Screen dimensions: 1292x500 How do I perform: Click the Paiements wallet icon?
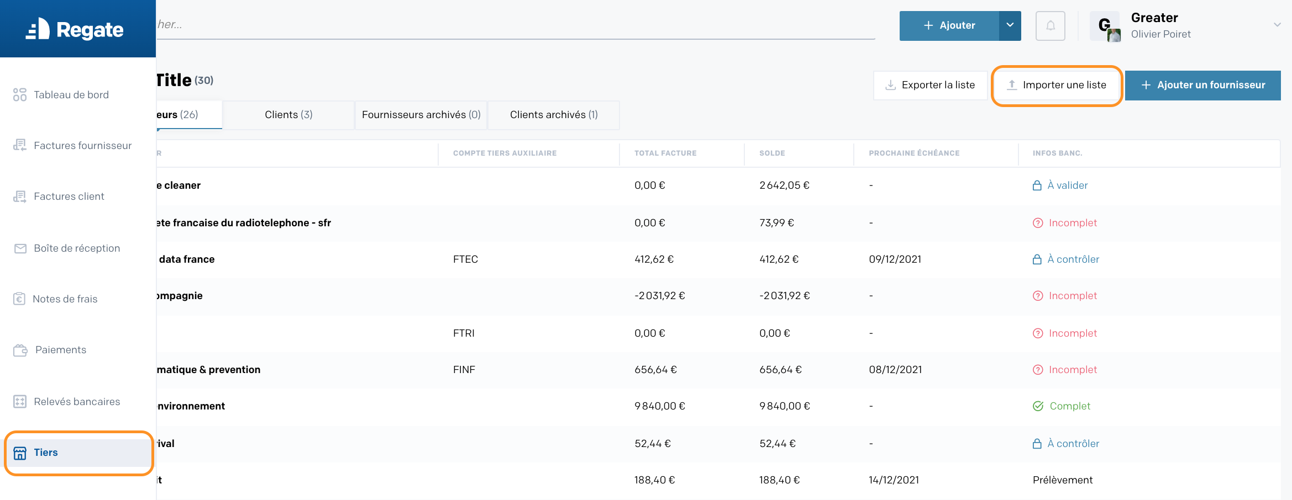(20, 350)
